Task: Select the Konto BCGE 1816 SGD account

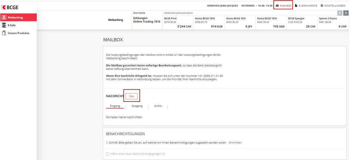Action: [271, 23]
